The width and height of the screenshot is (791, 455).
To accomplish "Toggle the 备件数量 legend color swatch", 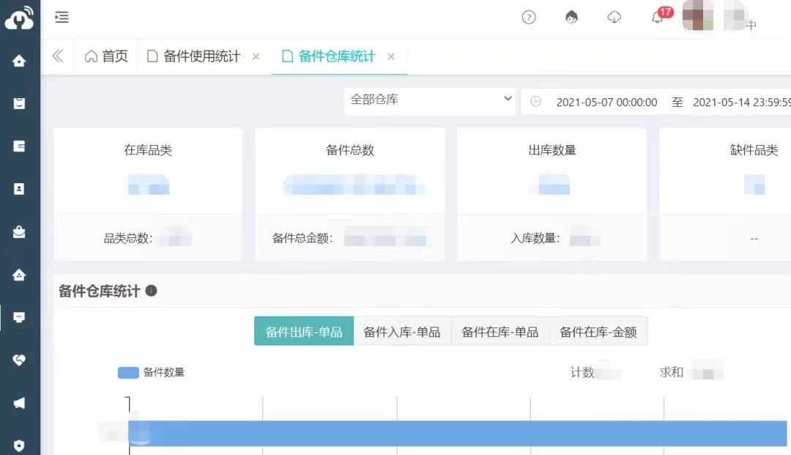I will (x=128, y=373).
